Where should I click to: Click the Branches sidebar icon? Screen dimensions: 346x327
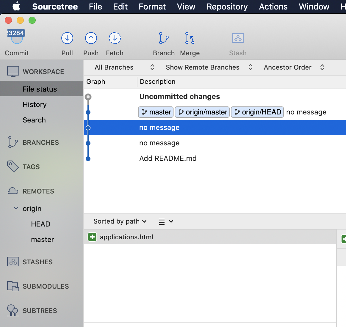coord(13,142)
